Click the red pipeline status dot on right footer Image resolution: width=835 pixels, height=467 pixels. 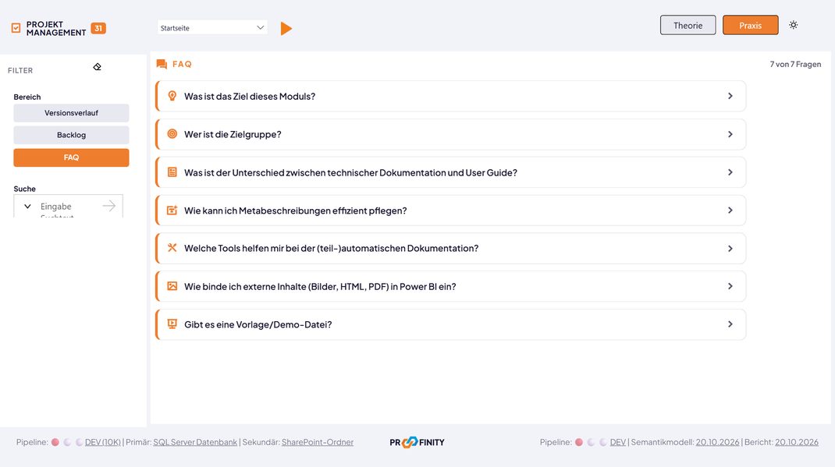pos(579,443)
